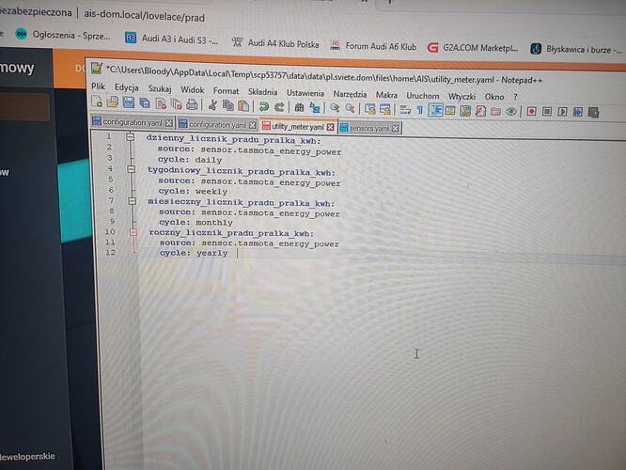Run macro multiple times icon
This screenshot has width=626, height=470.
[578, 113]
